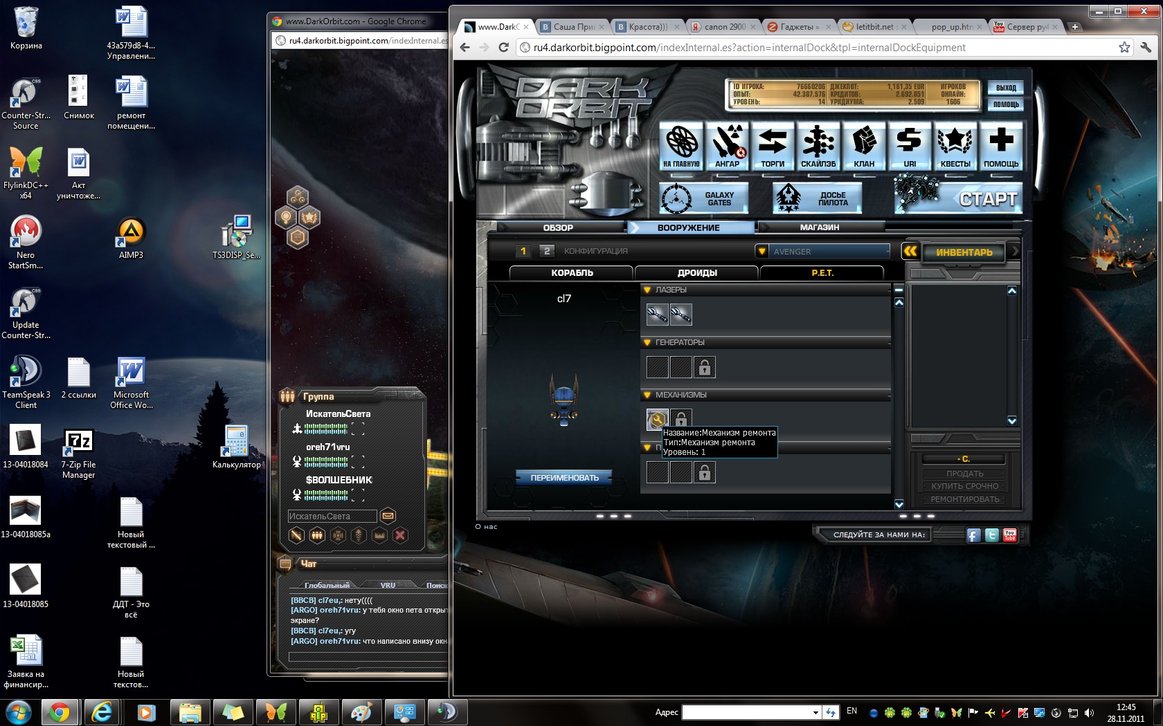Open the КЛАН fist icon

(864, 146)
